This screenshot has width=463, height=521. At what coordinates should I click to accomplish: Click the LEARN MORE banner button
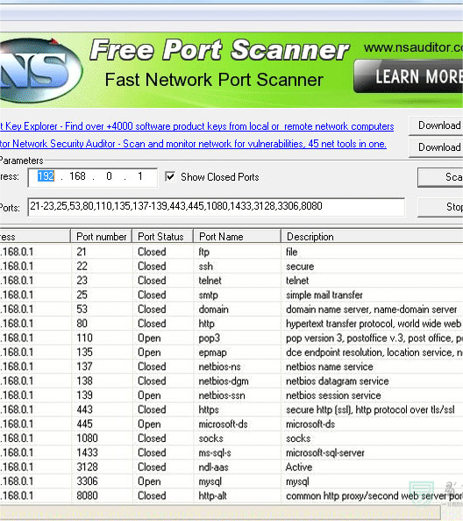pyautogui.click(x=409, y=76)
